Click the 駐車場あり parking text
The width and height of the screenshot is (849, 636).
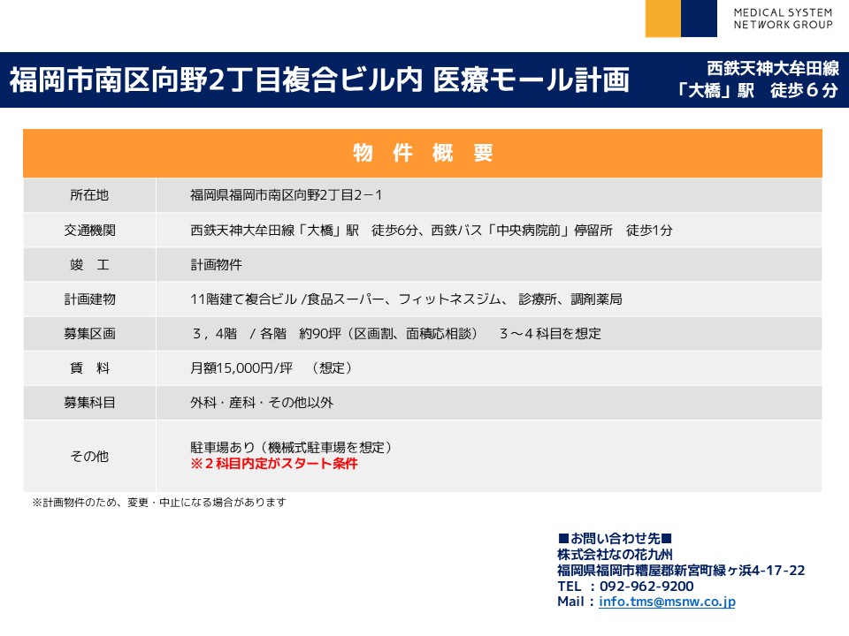coord(291,448)
